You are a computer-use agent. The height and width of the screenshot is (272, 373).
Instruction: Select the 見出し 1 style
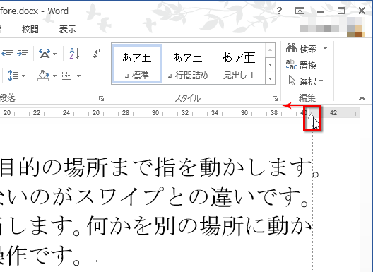pos(238,64)
